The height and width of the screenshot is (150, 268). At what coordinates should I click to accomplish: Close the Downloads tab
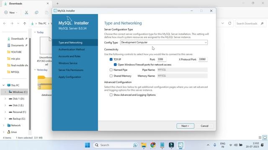tap(48, 3)
